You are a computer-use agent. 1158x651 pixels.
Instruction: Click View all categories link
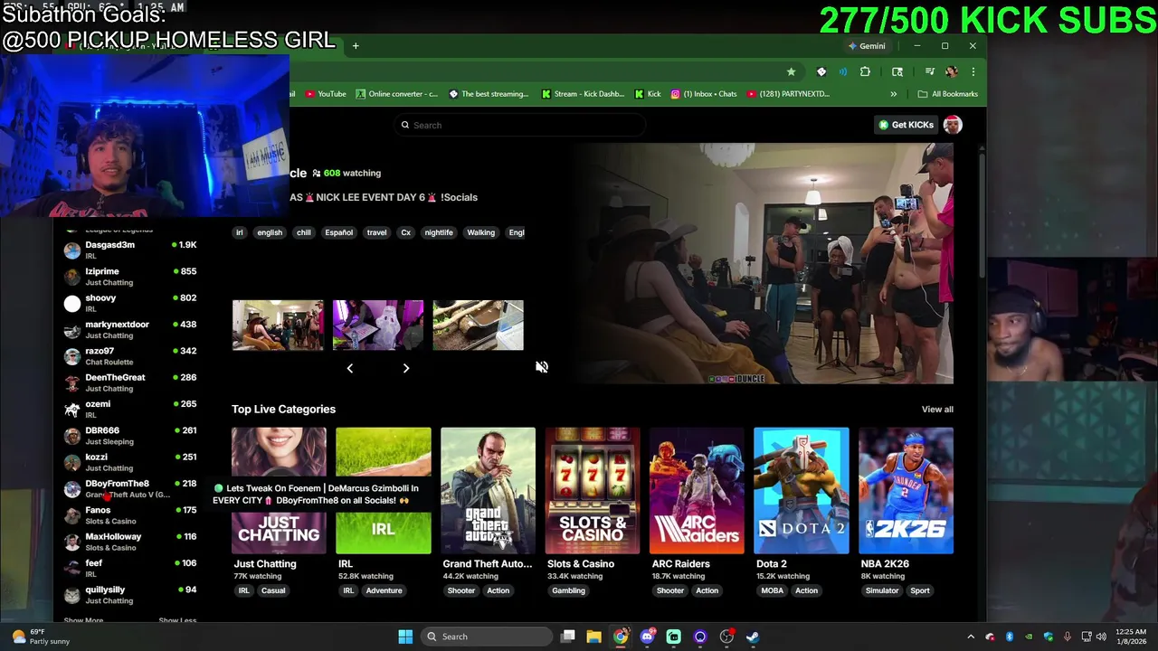point(937,410)
